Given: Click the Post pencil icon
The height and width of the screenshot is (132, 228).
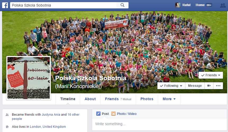Looking at the screenshot, I should coord(98,114).
